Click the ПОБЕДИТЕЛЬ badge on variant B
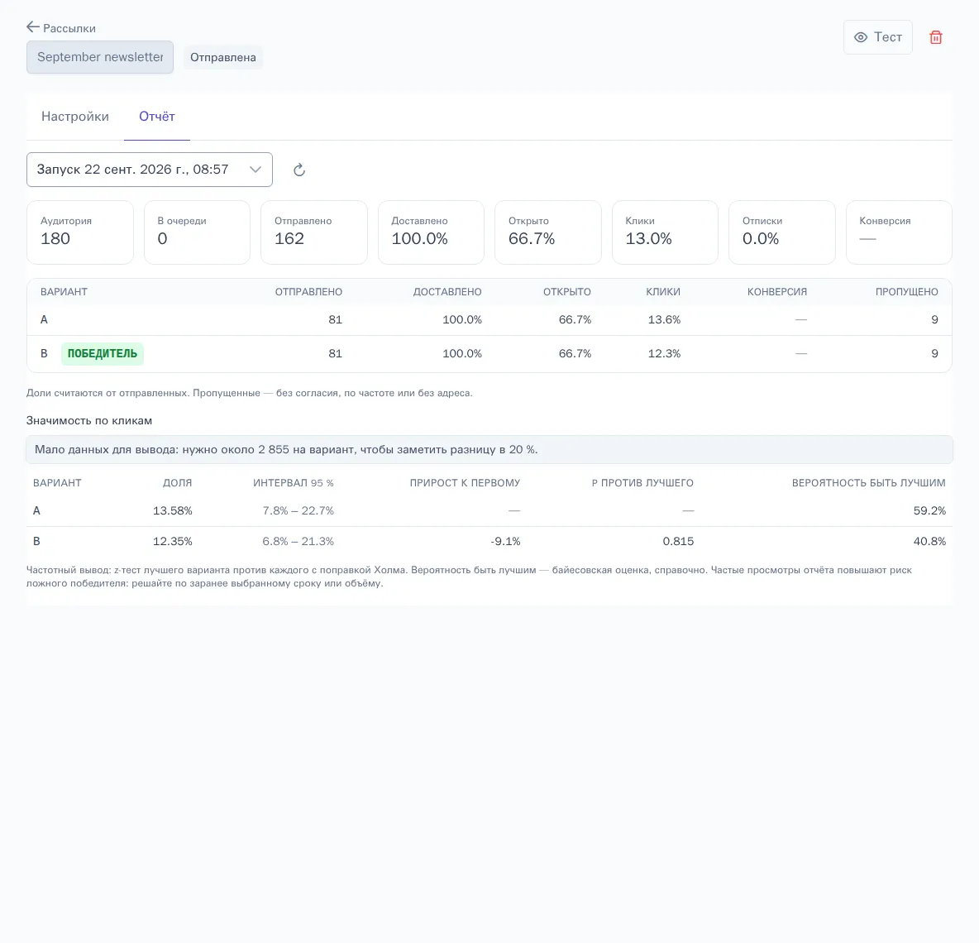 pos(103,353)
